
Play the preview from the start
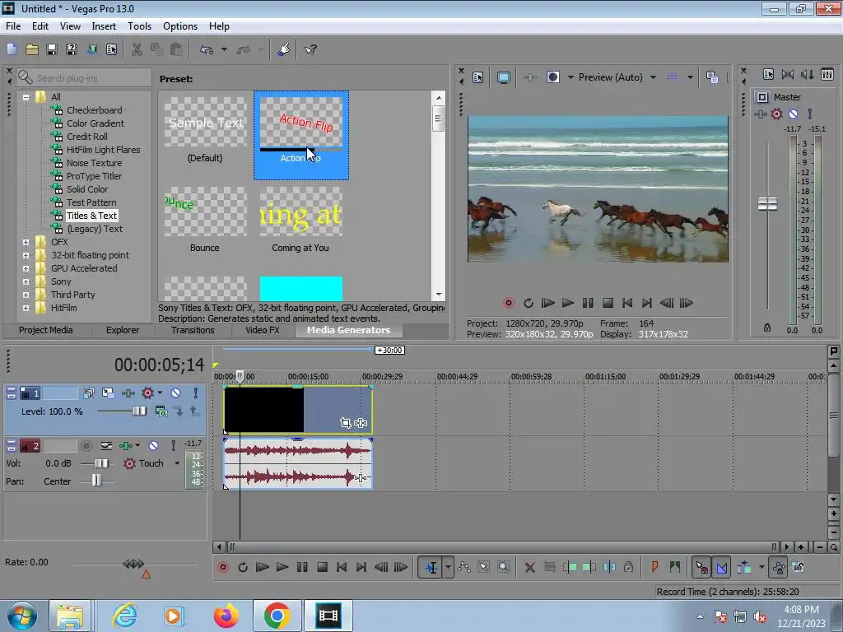[x=547, y=303]
